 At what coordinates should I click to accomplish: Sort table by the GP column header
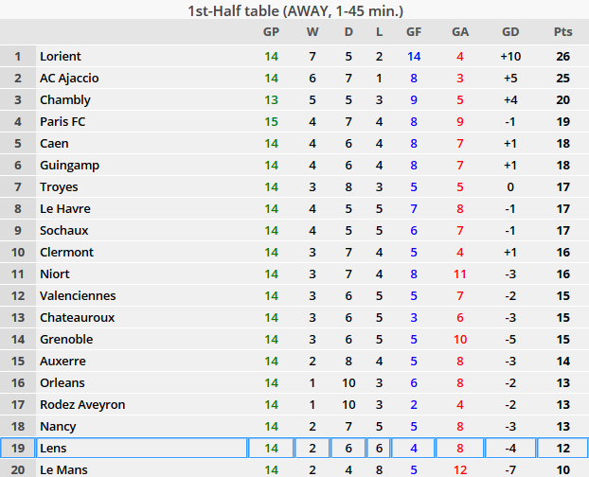pyautogui.click(x=272, y=32)
